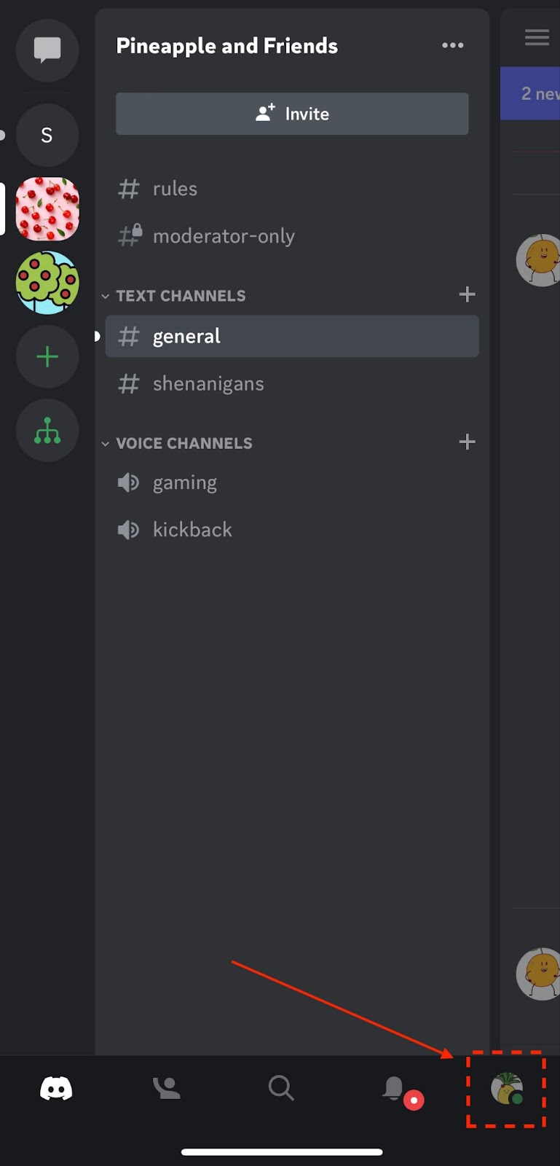This screenshot has width=560, height=1166.
Task: Open server discovery via the hub icon
Action: click(x=47, y=431)
